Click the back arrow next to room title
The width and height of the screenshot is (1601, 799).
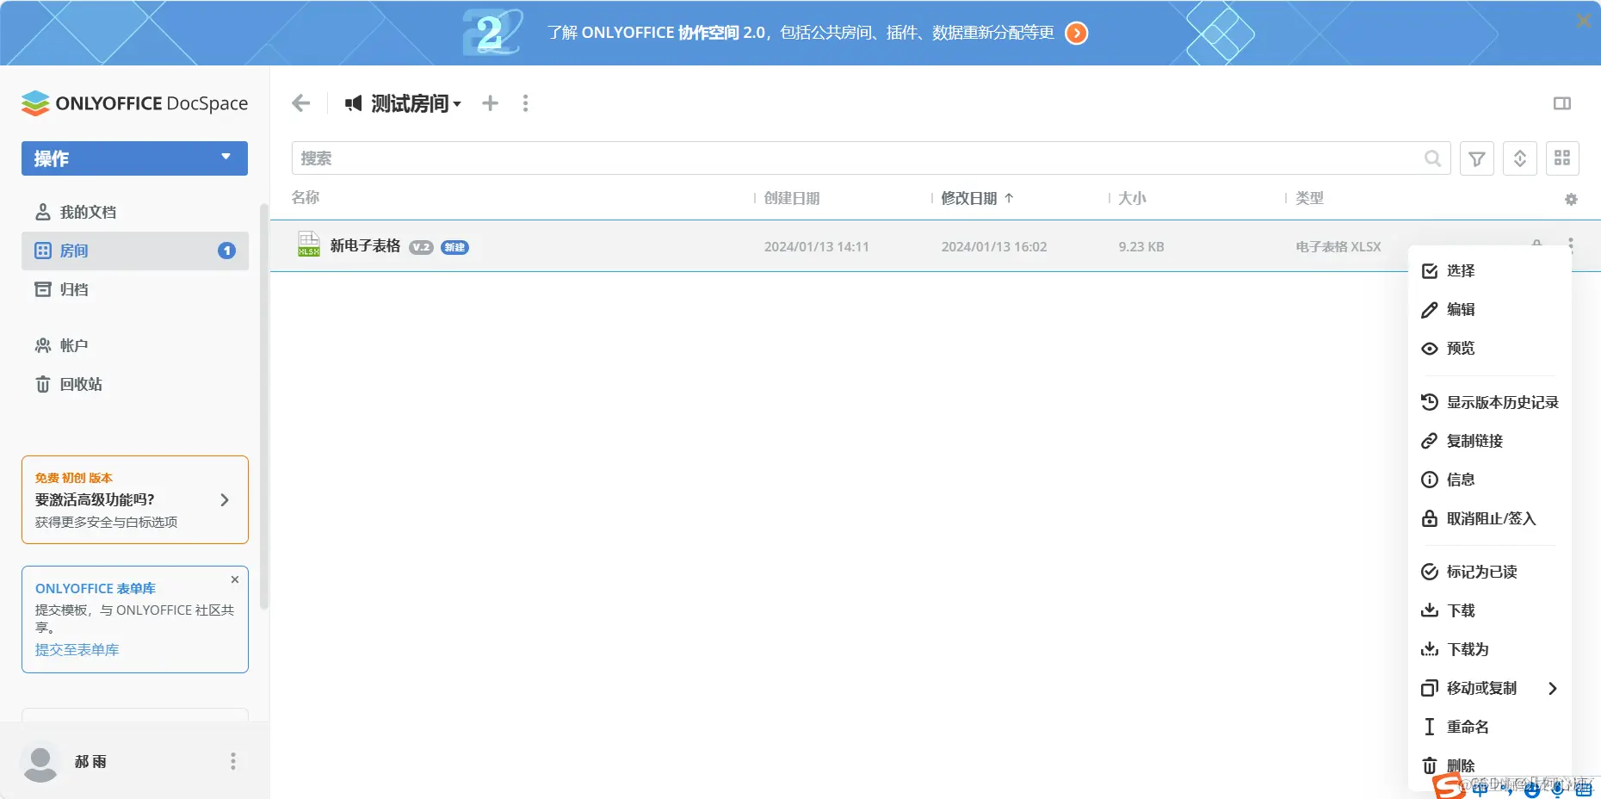(300, 102)
